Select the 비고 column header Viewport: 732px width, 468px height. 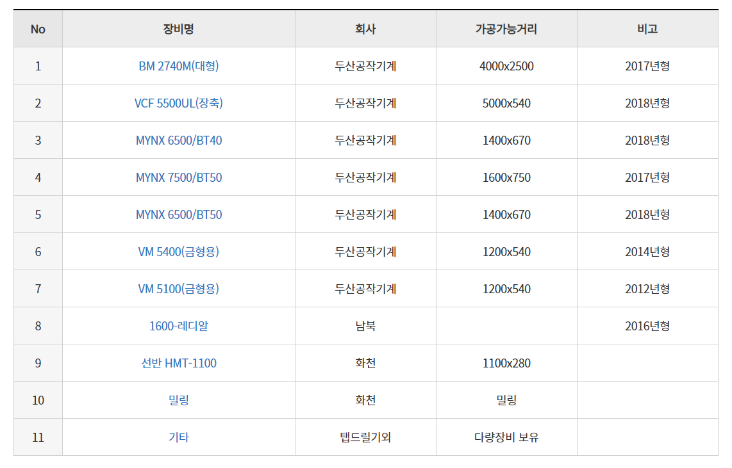647,29
